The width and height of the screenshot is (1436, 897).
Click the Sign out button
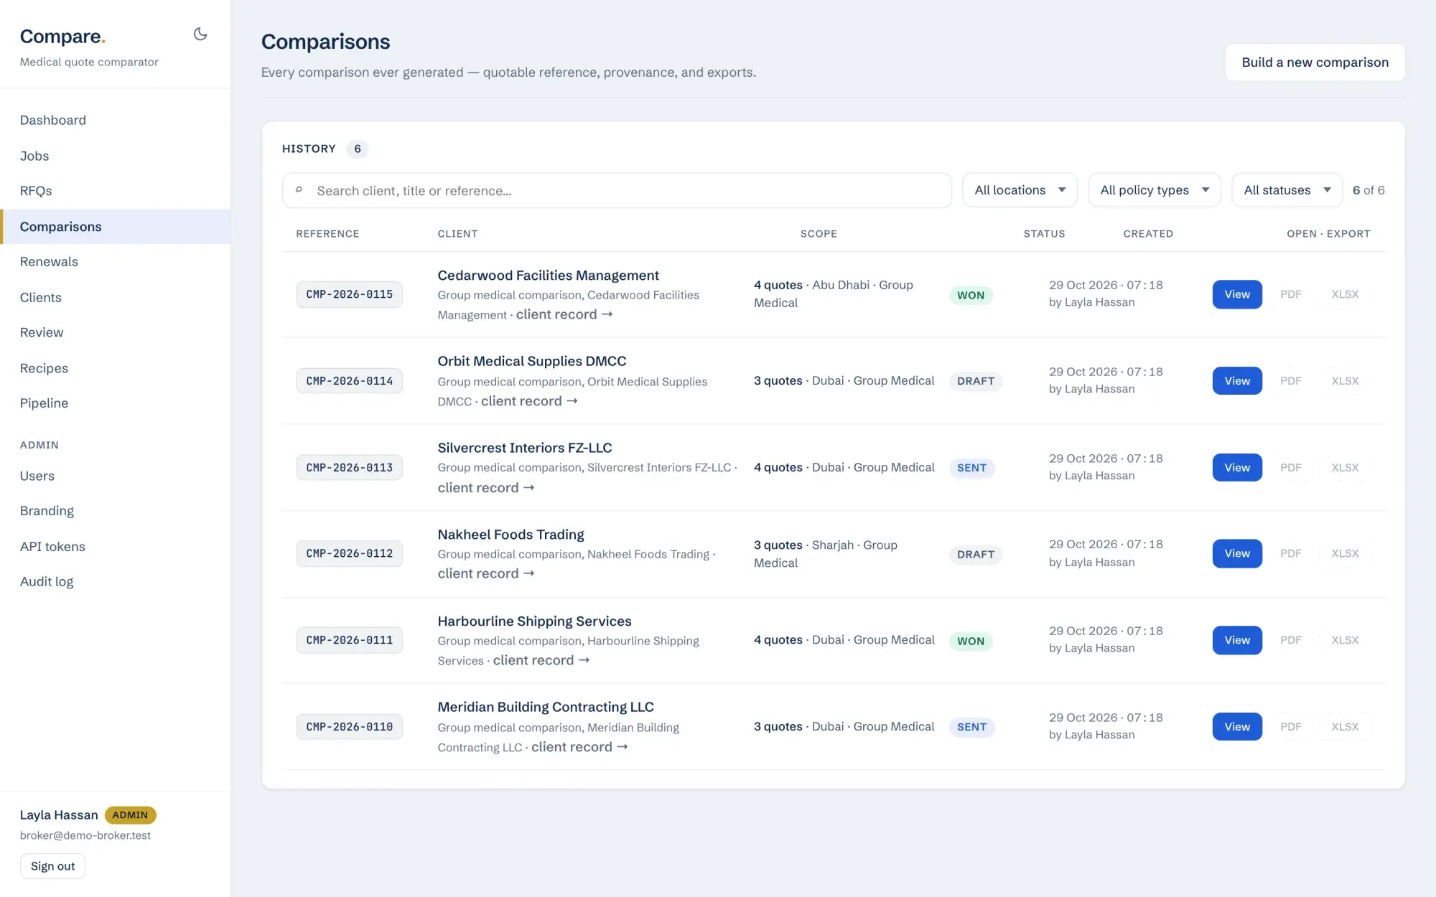[x=52, y=866]
